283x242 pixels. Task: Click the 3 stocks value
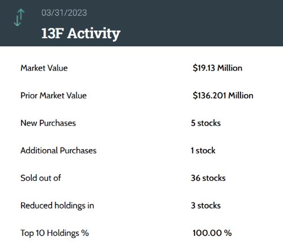205,206
